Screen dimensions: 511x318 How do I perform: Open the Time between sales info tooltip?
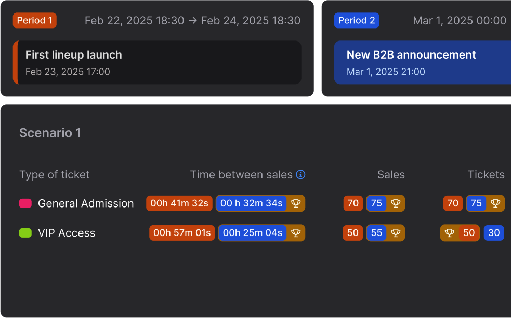pyautogui.click(x=300, y=175)
